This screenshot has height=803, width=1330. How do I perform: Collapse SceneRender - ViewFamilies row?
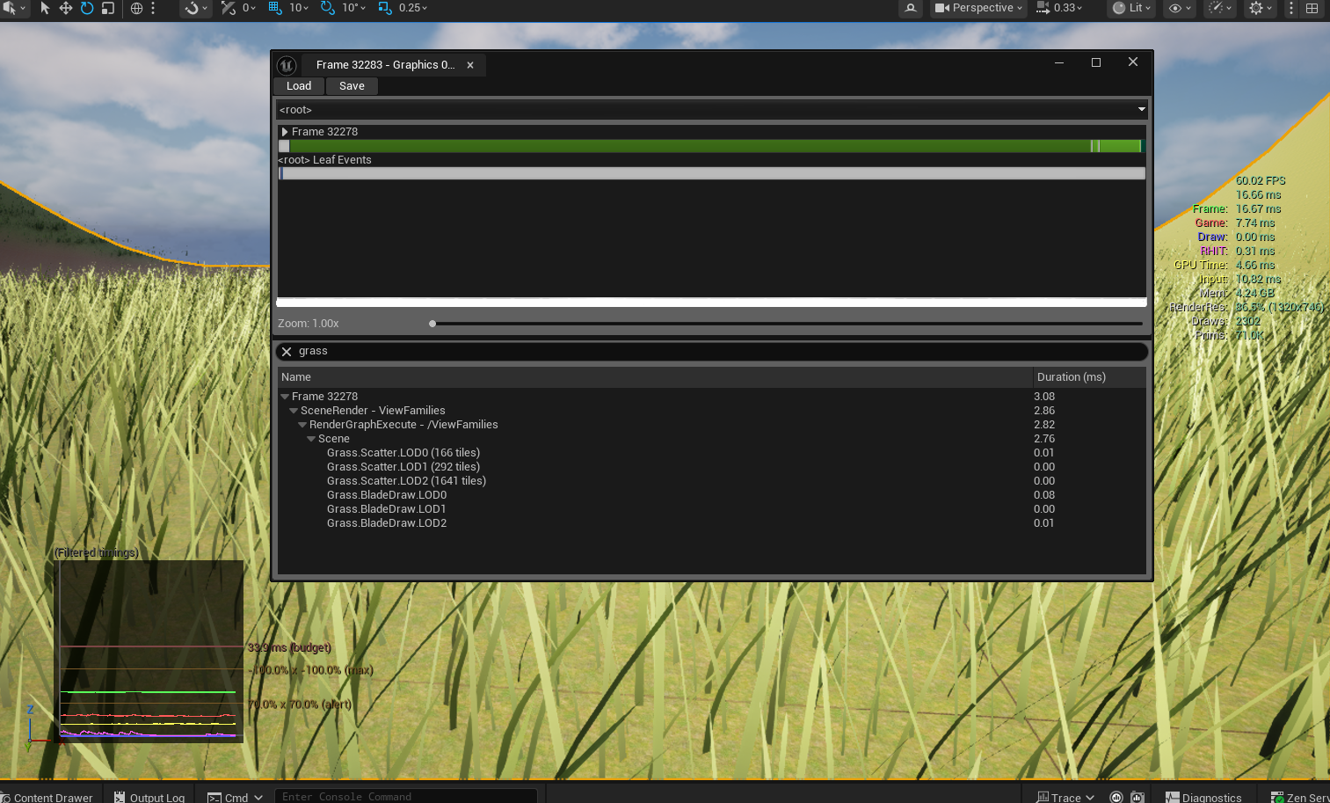tap(294, 411)
